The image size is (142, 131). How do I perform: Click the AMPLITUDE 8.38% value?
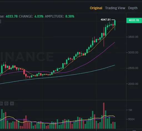click(70, 16)
